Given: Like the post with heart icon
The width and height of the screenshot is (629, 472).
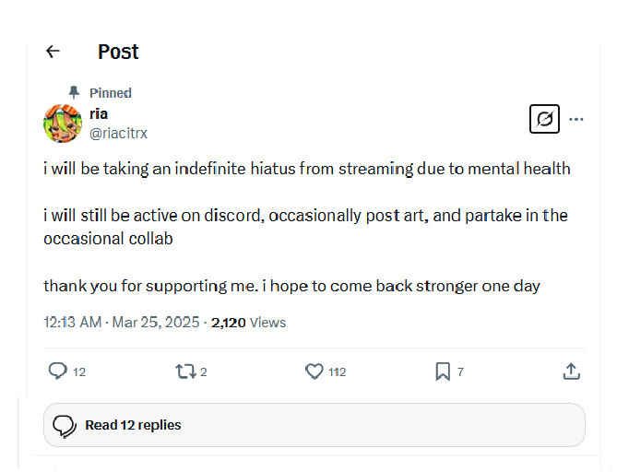Looking at the screenshot, I should tap(314, 371).
